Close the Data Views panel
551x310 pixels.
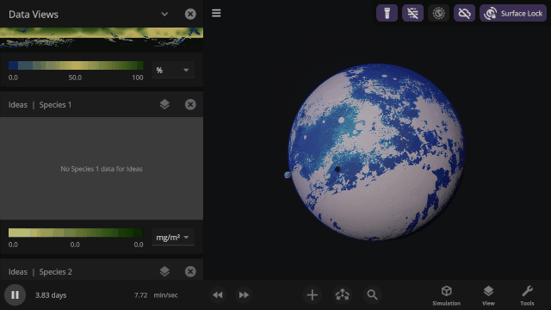(x=190, y=14)
